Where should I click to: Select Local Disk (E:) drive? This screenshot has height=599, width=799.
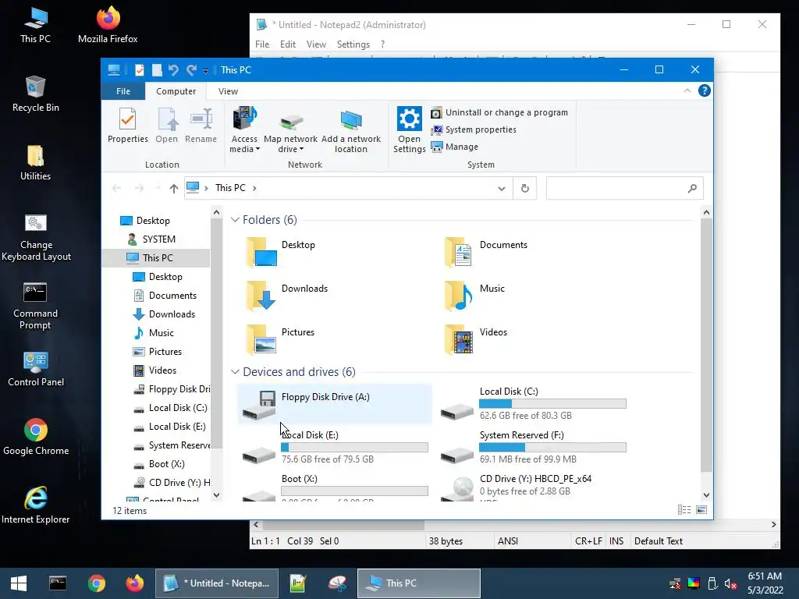[x=335, y=448]
